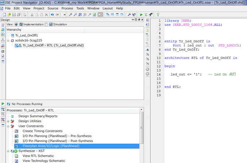Viewport: 247px width, 163px height.
Task: Open Design Summary via sigma toolbar icon
Action: (x=146, y=15)
